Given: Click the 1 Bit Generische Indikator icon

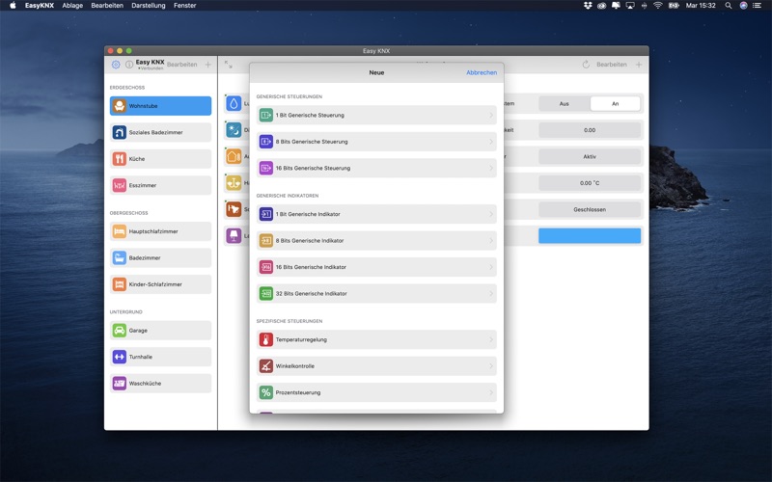Looking at the screenshot, I should 266,214.
